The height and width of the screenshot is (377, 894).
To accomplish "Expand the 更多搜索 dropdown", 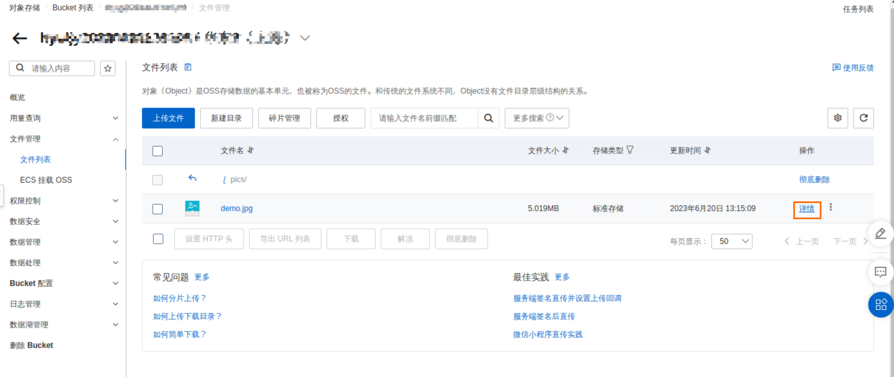I will (536, 118).
